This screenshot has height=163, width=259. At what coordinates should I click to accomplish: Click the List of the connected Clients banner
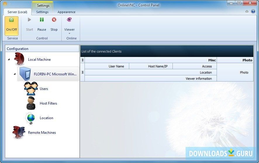point(167,51)
